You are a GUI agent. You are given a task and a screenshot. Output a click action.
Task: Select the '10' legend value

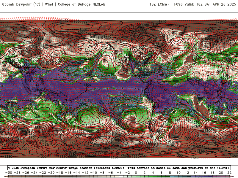[178, 173]
